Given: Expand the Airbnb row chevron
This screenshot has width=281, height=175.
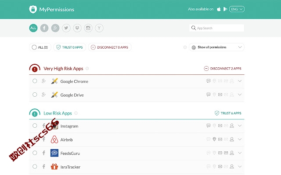Looking at the screenshot, I should [240, 139].
